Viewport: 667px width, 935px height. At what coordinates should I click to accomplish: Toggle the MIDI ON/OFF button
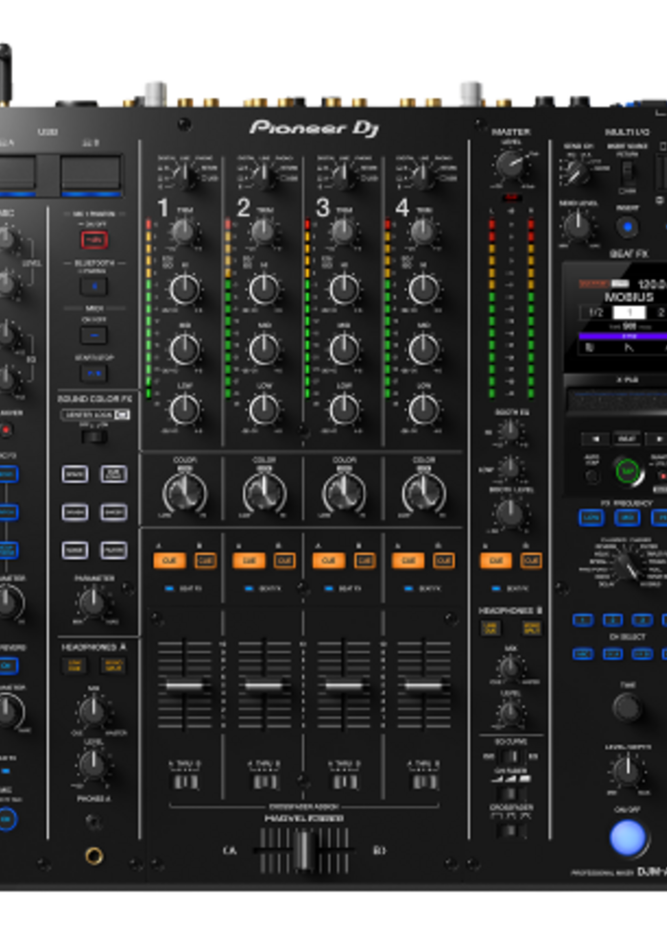point(94,335)
